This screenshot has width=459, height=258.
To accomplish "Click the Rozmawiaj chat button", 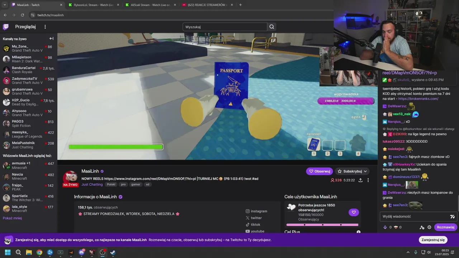I will (445, 227).
